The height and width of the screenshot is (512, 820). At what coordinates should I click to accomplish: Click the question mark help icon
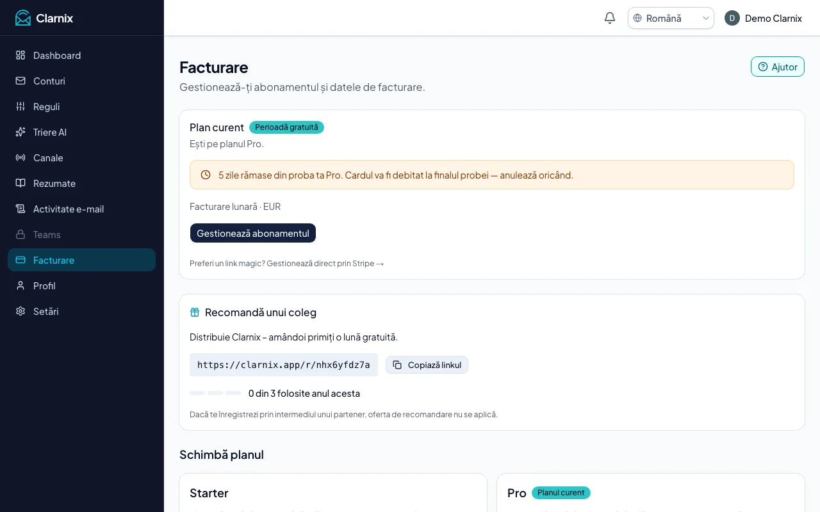[x=763, y=67]
